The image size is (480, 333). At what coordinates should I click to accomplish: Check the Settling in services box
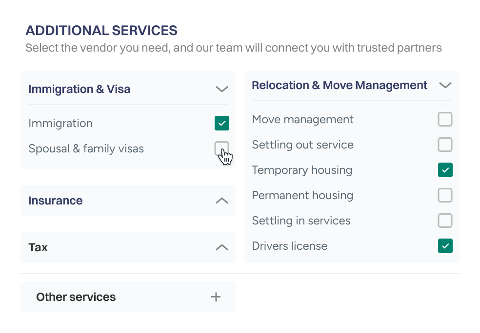pos(445,221)
